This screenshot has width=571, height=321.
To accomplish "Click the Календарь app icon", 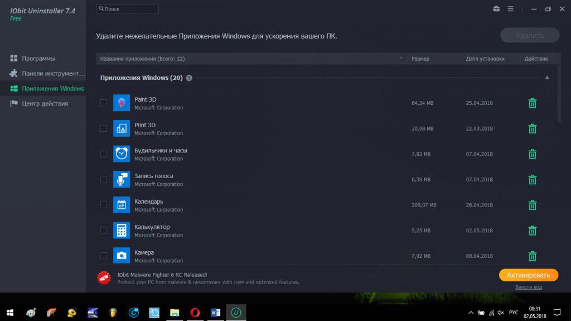I will 121,205.
